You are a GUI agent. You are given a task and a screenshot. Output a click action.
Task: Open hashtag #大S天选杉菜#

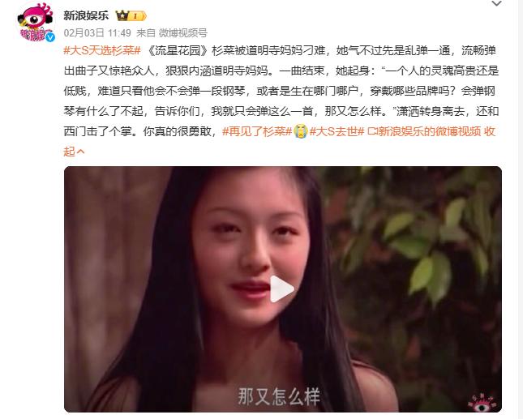[x=102, y=50]
